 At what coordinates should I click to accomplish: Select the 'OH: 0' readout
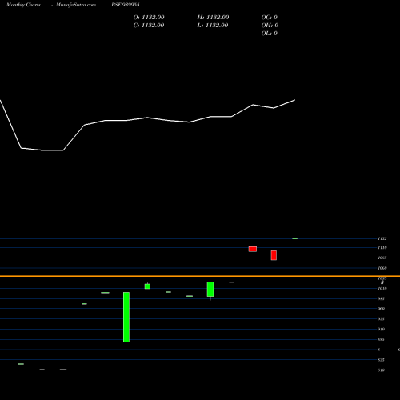270,26
